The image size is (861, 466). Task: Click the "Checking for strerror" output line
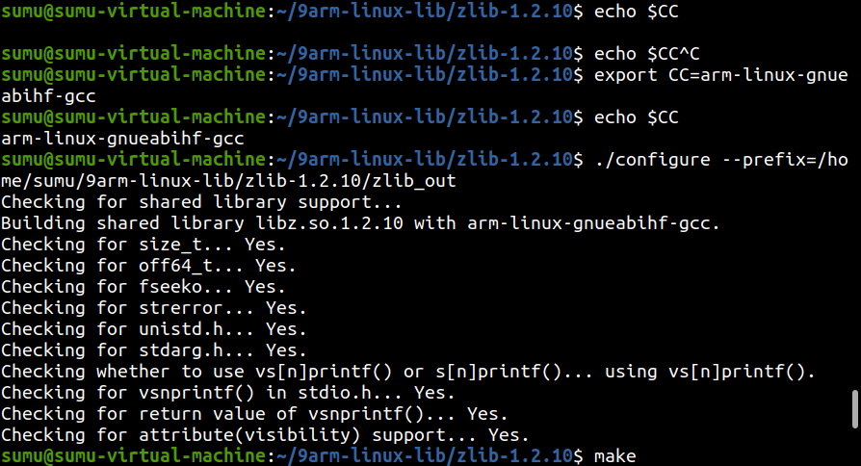pyautogui.click(x=154, y=307)
